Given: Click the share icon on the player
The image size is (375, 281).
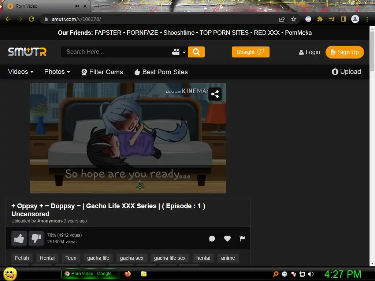Looking at the screenshot, I should click(x=215, y=94).
